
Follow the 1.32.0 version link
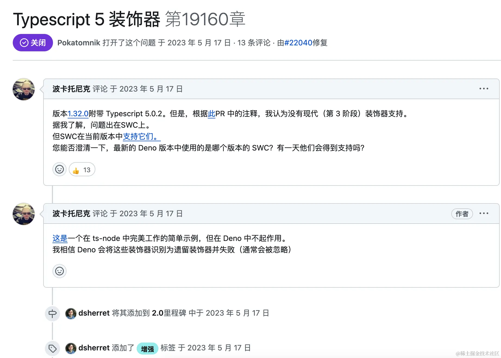[x=78, y=114]
